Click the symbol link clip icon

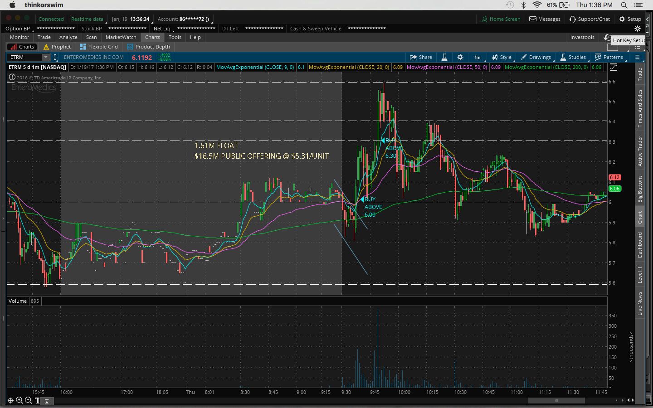click(55, 57)
